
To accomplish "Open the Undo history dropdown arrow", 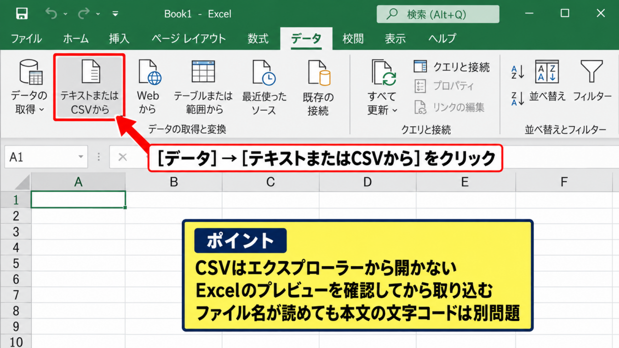I will click(65, 14).
